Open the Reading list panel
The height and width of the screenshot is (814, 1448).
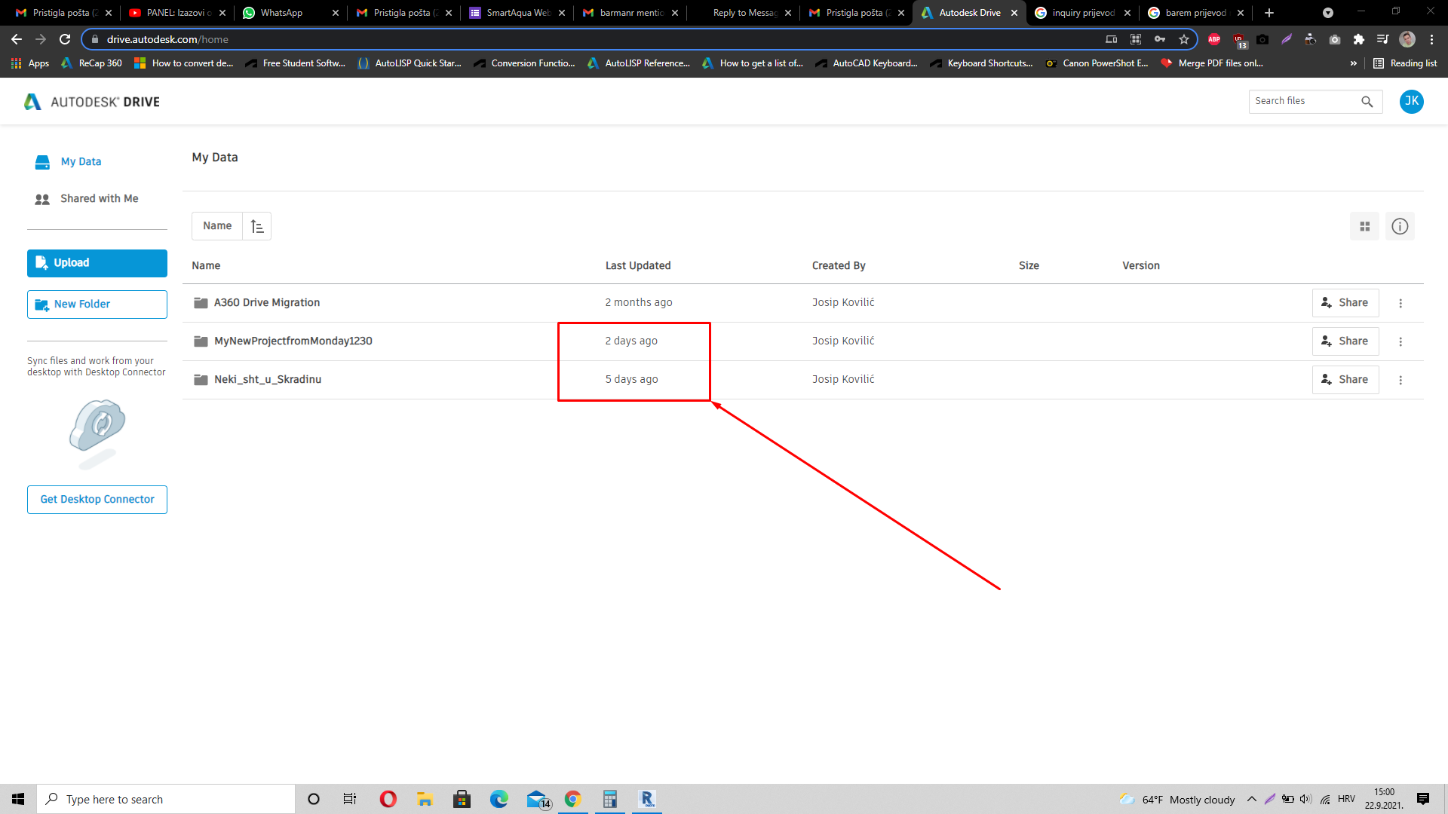point(1404,63)
